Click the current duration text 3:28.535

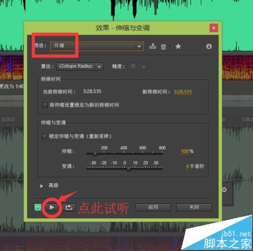click(92, 92)
